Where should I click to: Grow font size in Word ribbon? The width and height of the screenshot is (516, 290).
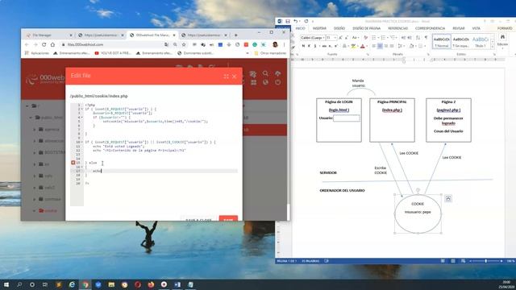click(340, 38)
